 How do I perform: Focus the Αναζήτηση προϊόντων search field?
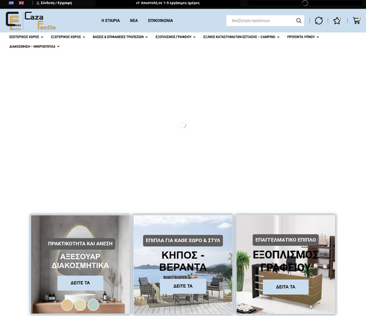point(260,21)
